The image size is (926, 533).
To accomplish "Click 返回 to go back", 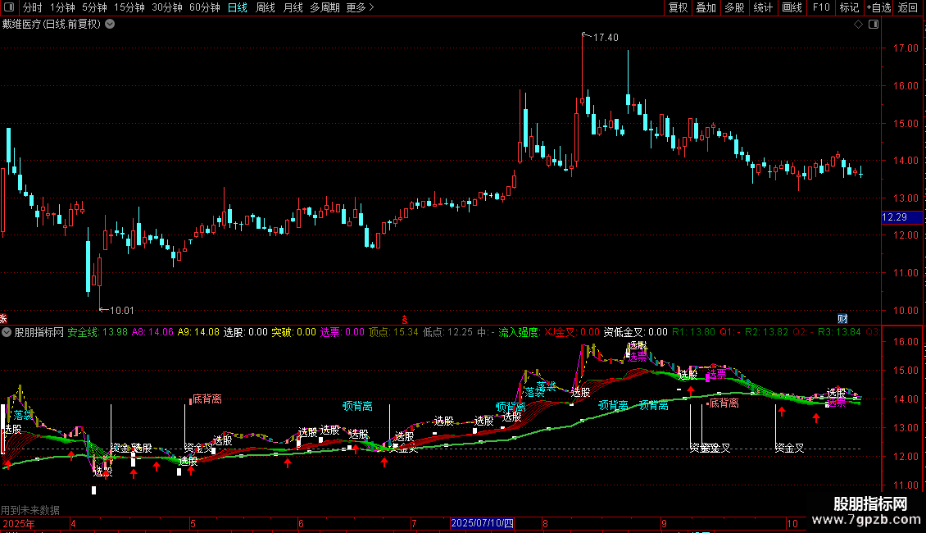I will click(x=908, y=7).
